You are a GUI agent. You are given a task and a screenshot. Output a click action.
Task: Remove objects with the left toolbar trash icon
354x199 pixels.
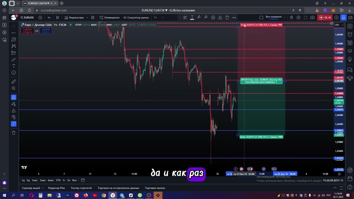click(14, 133)
